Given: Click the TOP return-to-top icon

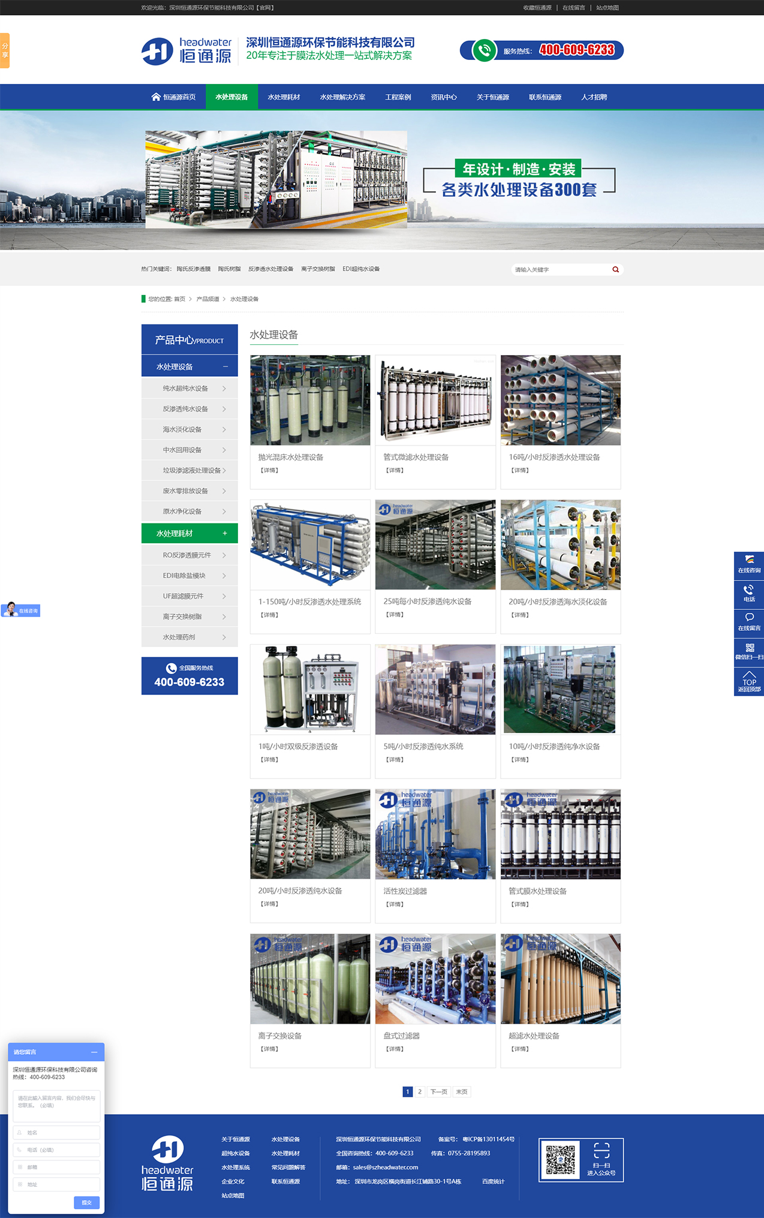Looking at the screenshot, I should click(x=748, y=681).
